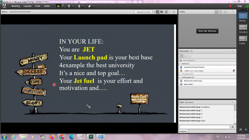Open File Explorer from taskbar

click(23, 137)
